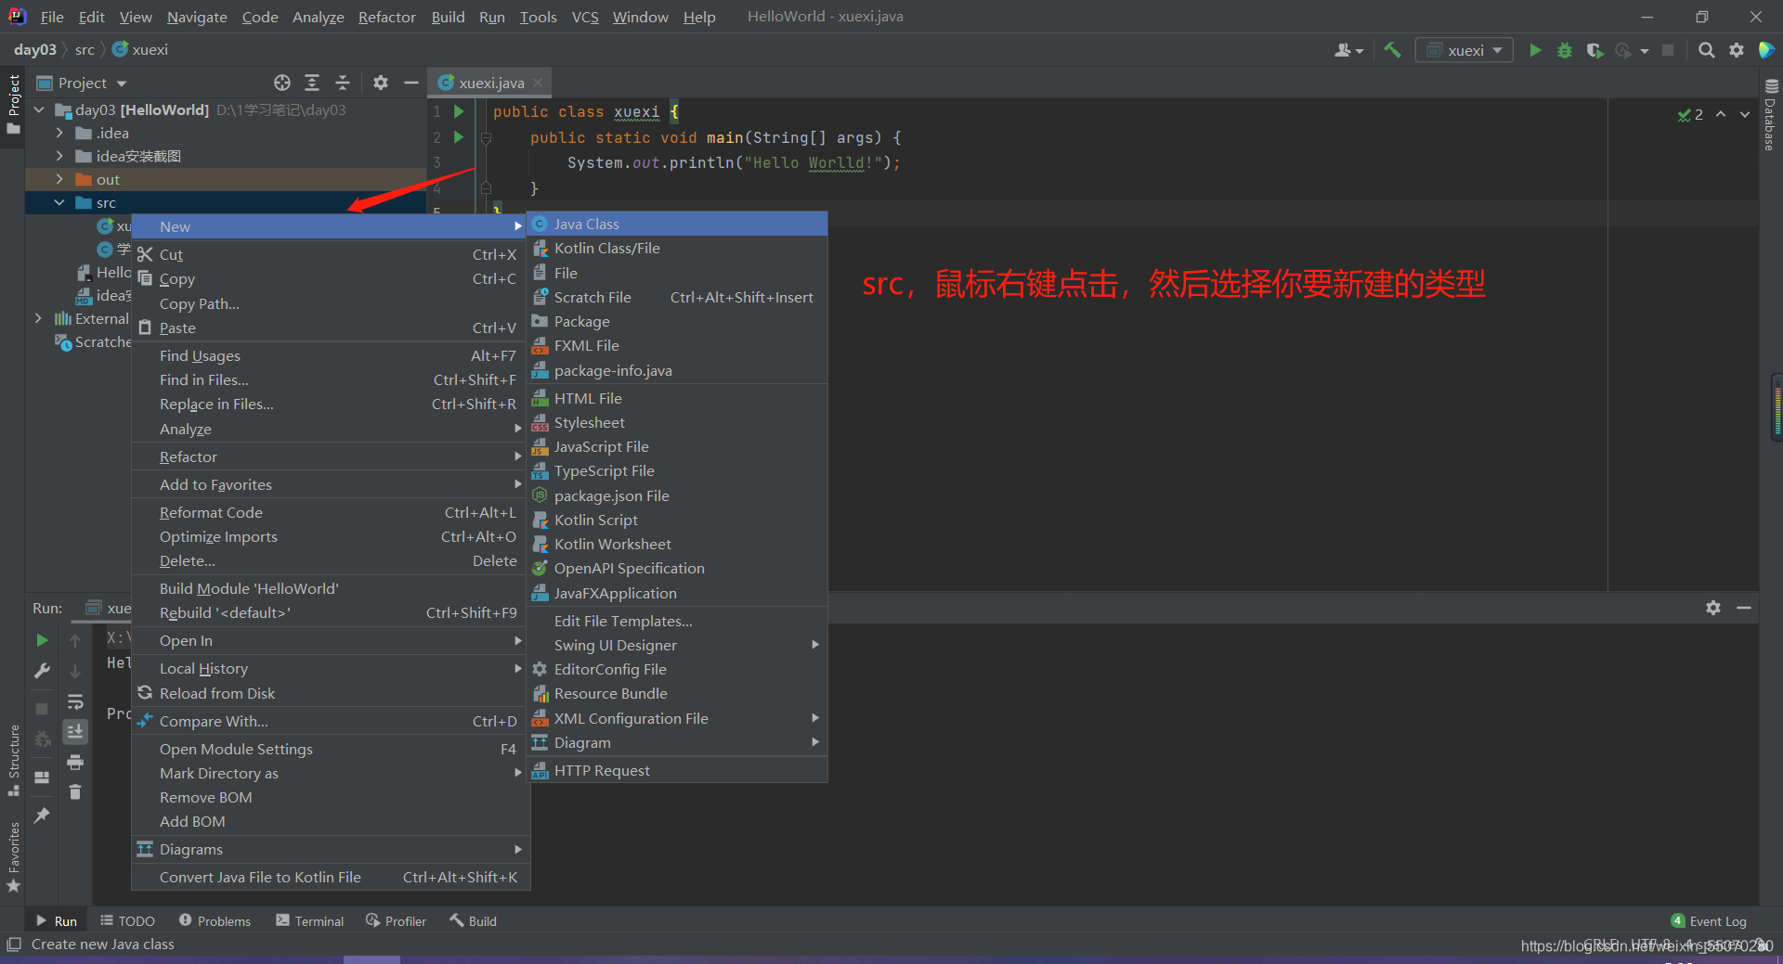Click the green Run button in toolbar

(1535, 50)
